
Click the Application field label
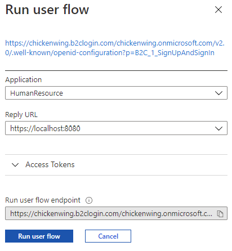pos(24,80)
